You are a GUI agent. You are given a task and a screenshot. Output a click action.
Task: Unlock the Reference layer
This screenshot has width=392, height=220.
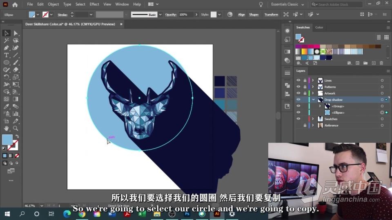(x=305, y=125)
